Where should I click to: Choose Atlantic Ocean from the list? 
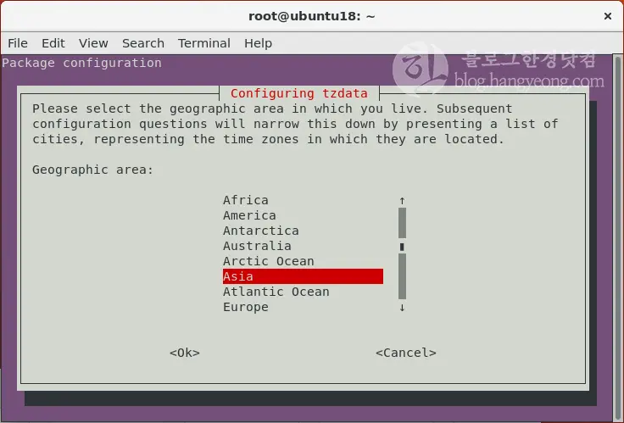(276, 292)
